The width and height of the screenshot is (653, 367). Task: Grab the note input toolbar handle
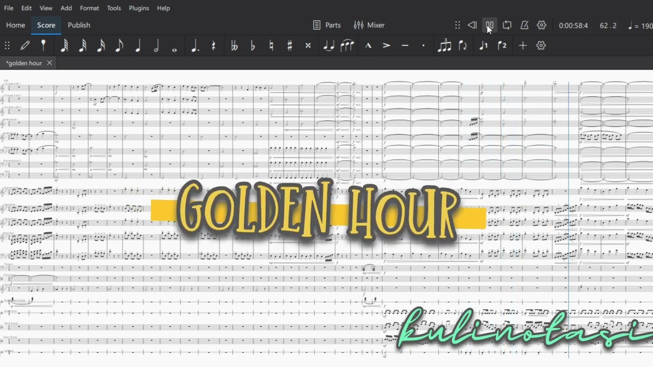tap(7, 46)
